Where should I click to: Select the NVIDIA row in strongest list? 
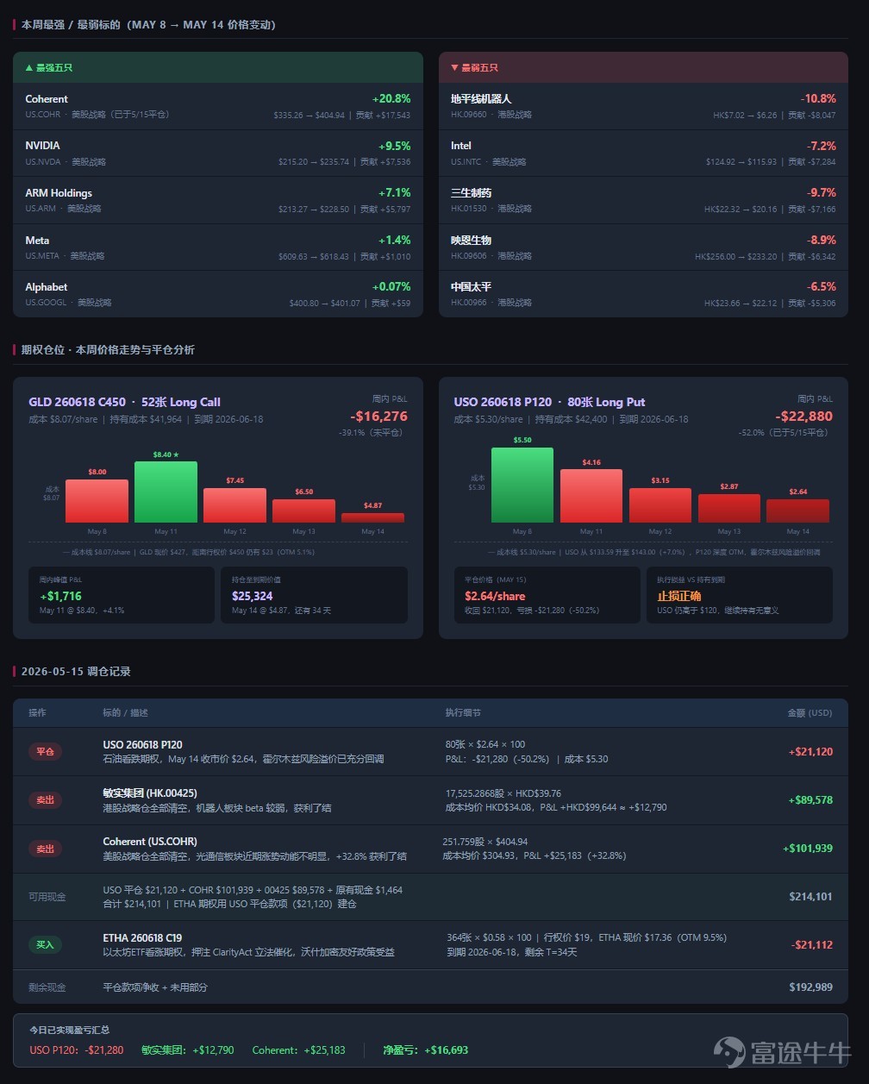tap(218, 153)
